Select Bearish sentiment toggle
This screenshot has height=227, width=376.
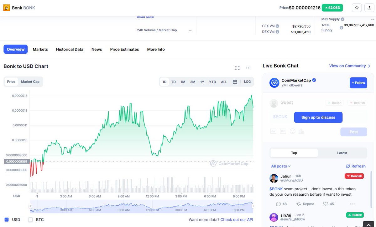tap(357, 103)
